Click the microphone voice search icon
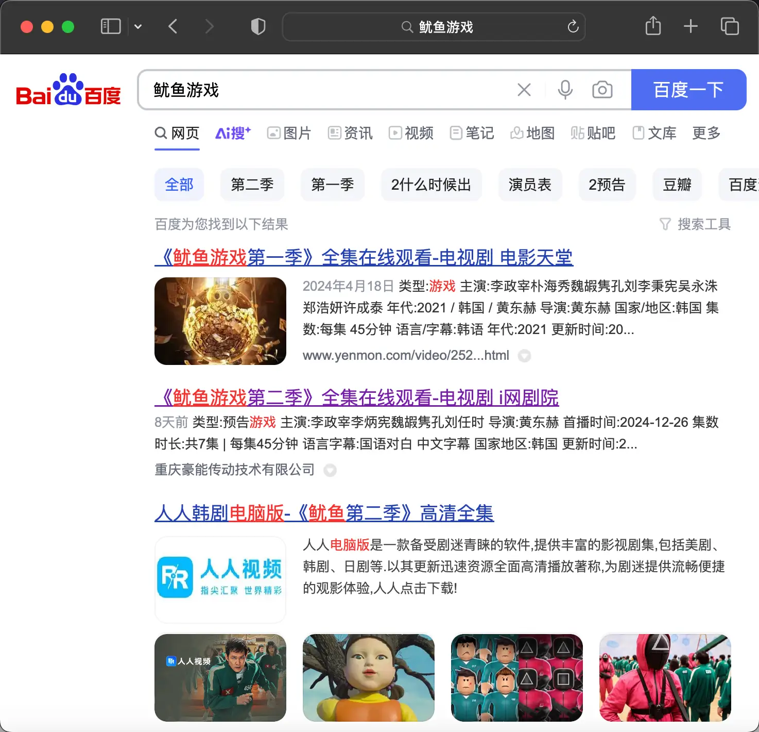The image size is (759, 732). pyautogui.click(x=565, y=90)
